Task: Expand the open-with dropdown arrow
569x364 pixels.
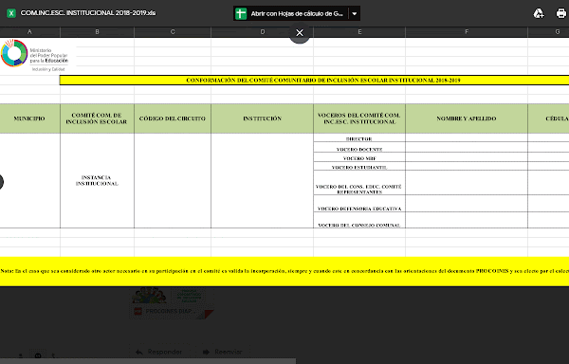Action: pos(355,14)
